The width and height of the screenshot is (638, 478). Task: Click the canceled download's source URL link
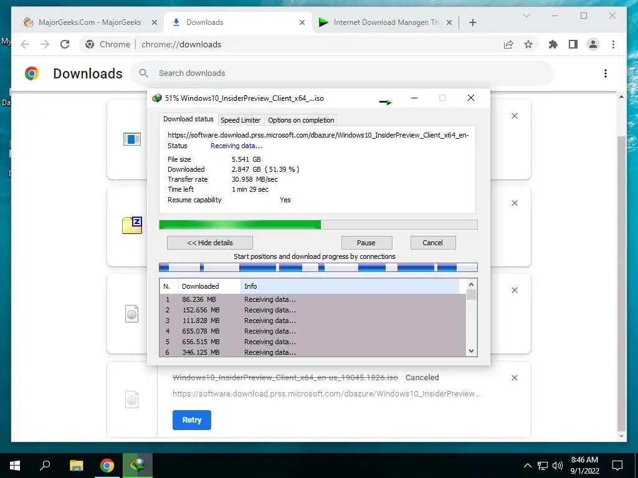(326, 393)
